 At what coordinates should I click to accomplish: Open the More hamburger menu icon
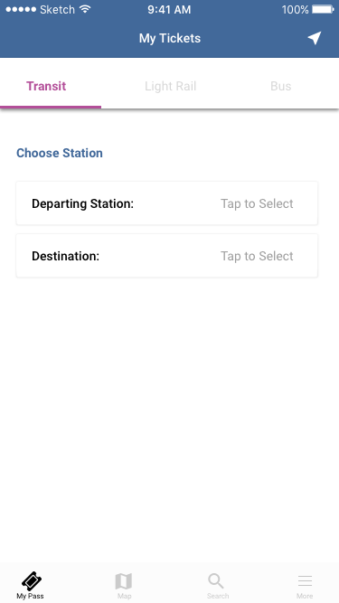point(305,580)
